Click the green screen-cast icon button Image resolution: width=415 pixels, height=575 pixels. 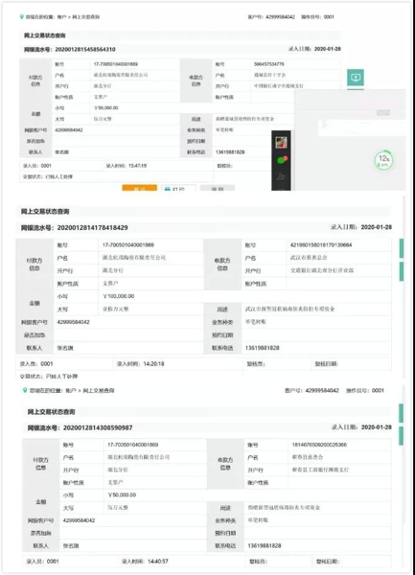[x=356, y=78]
